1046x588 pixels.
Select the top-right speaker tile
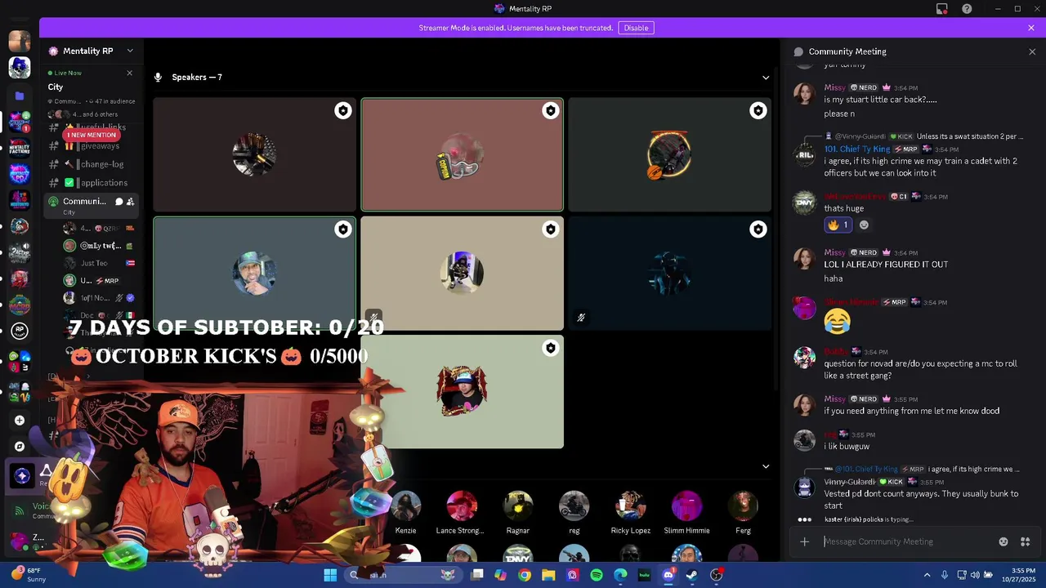pos(669,155)
